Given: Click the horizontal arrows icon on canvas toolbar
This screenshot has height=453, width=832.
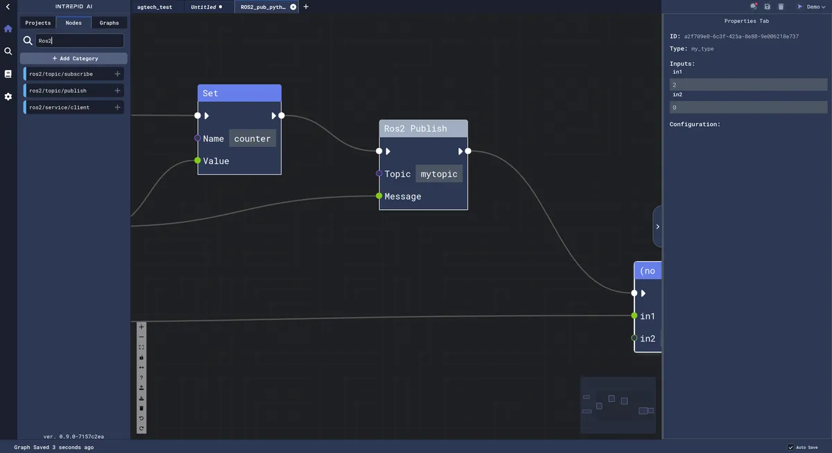Looking at the screenshot, I should [x=141, y=367].
